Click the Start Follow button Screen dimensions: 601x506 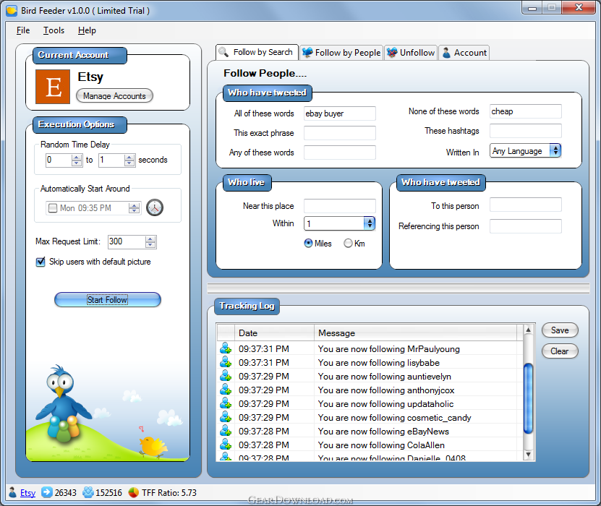(x=107, y=299)
